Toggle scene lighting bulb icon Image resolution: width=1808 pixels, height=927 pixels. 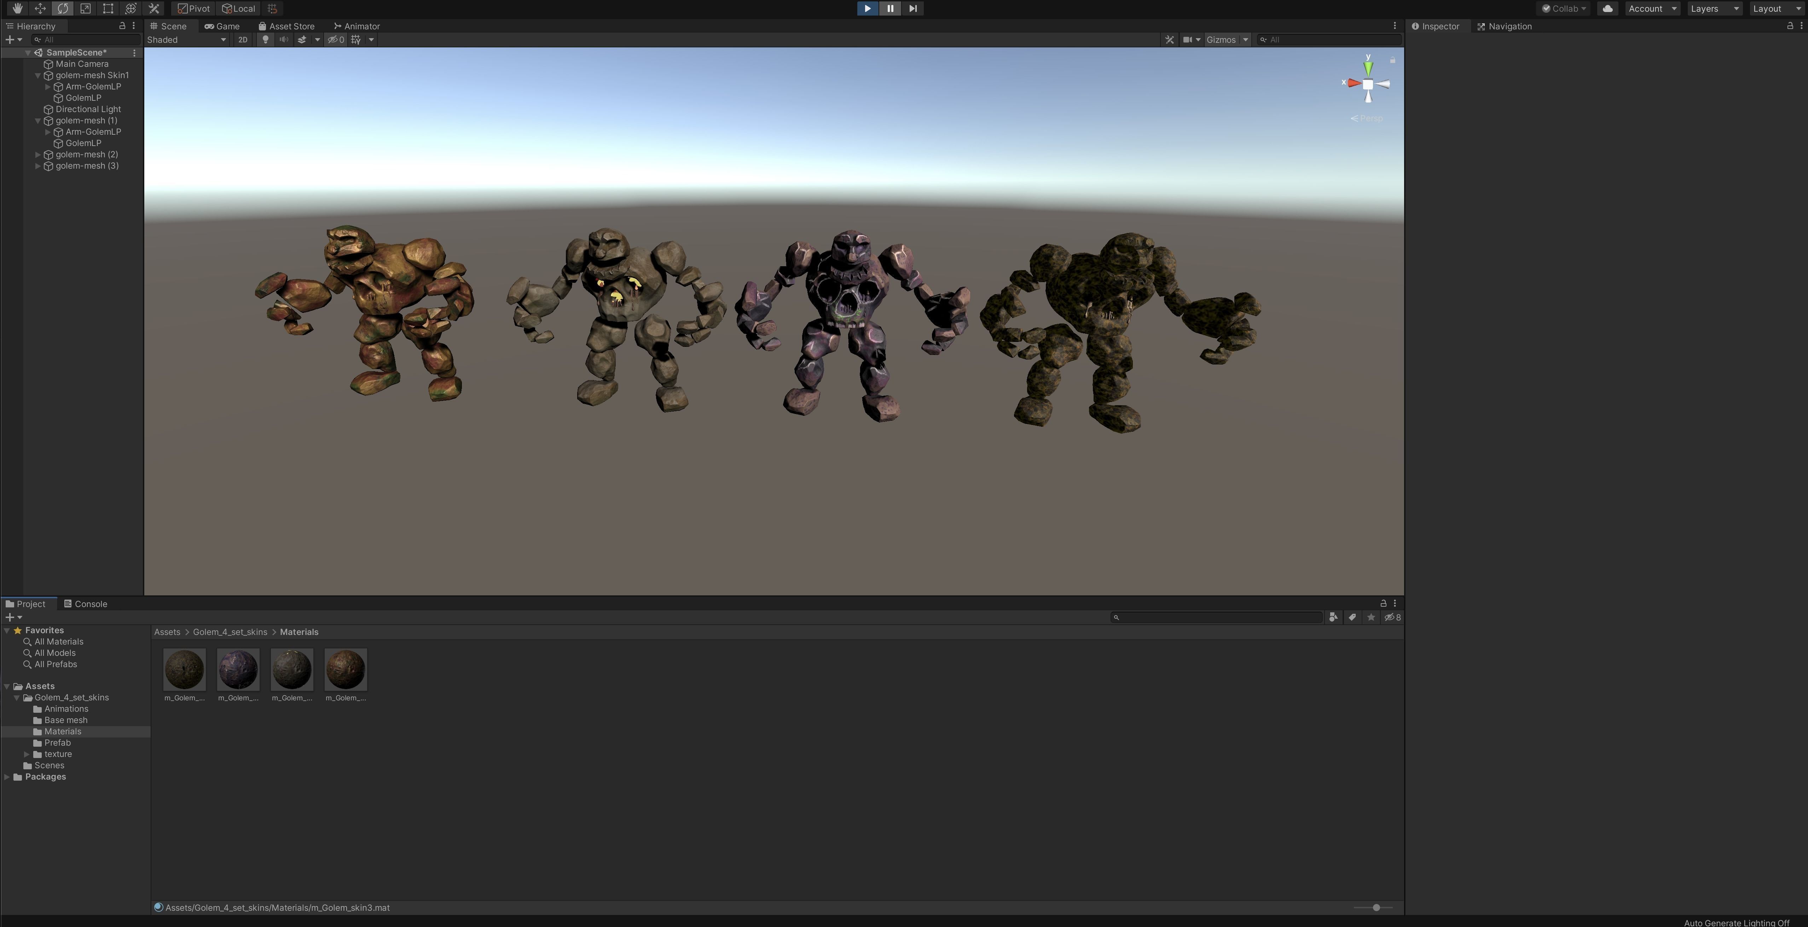tap(265, 40)
